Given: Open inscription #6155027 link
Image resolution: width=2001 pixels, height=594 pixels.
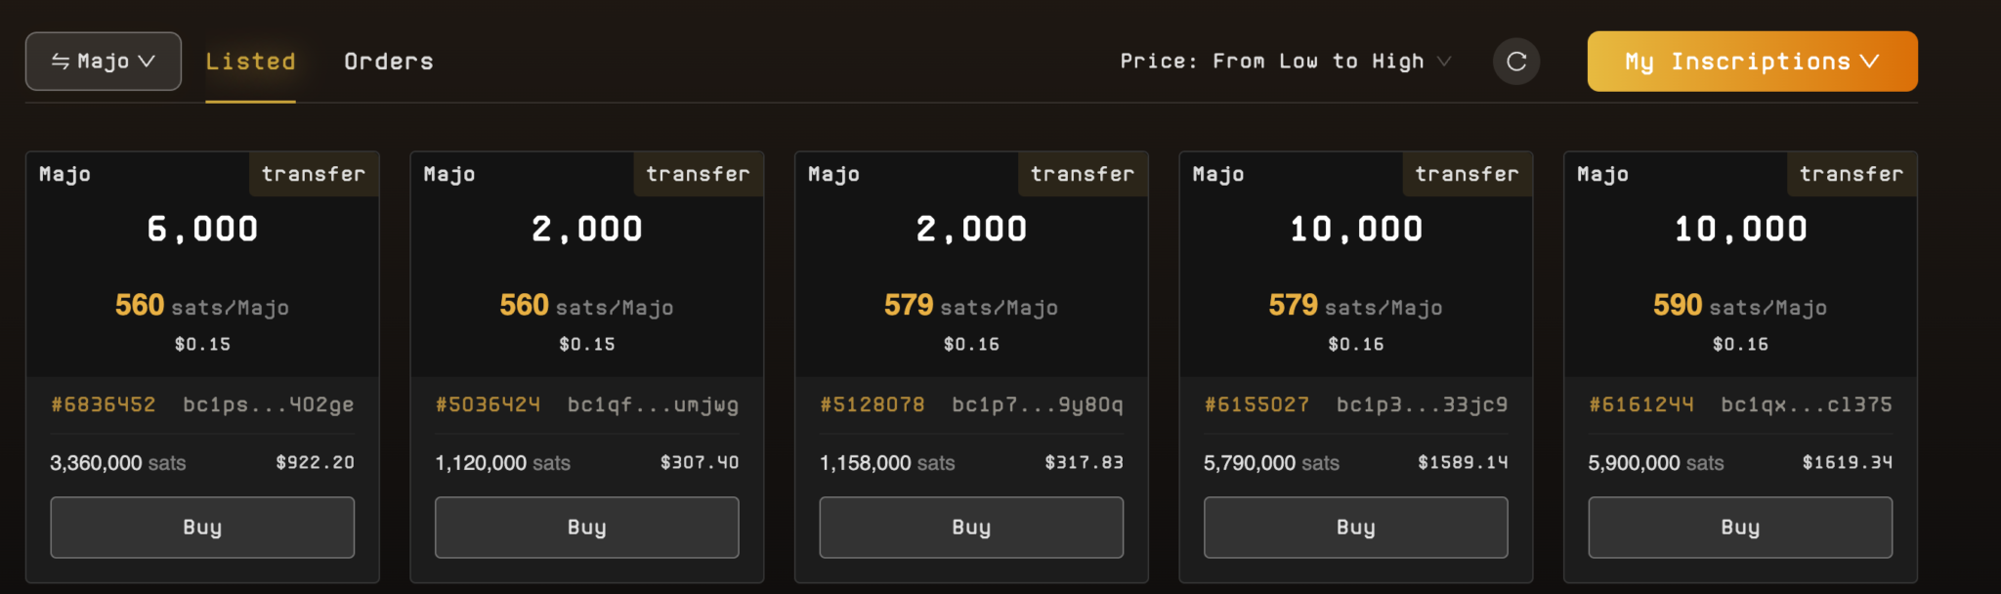Looking at the screenshot, I should coord(1256,404).
